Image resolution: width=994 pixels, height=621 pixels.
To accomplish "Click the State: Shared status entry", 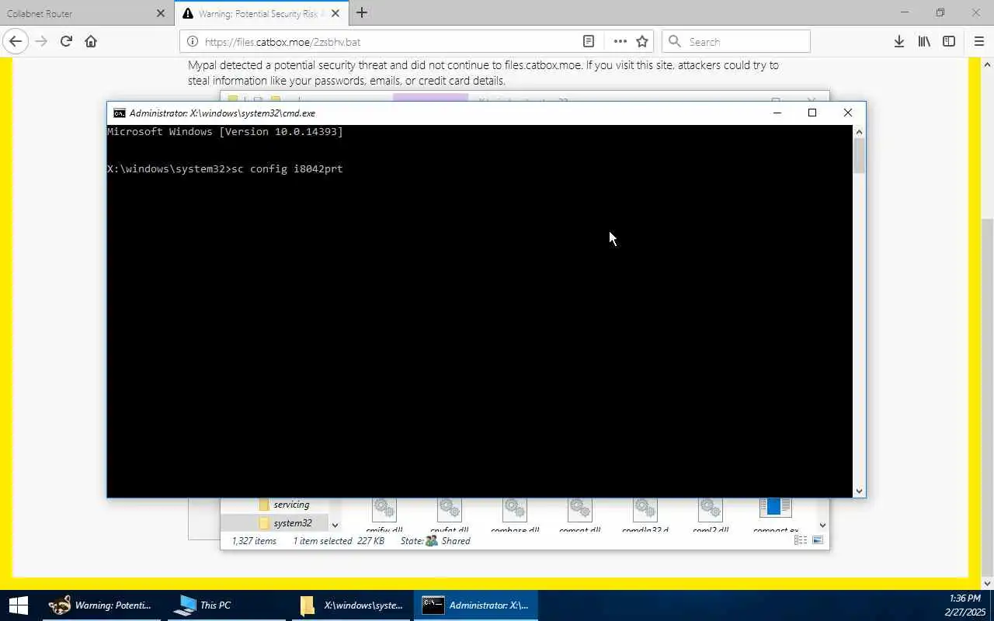I will [436, 541].
